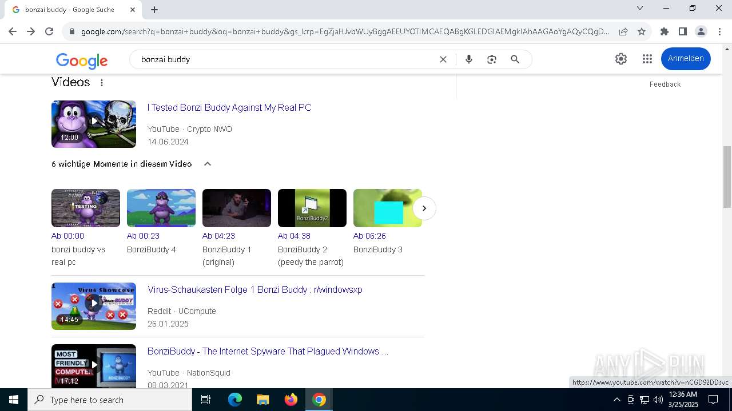Play the 14:45 Virus Showcase thumbnail
This screenshot has width=732, height=411.
tap(94, 306)
